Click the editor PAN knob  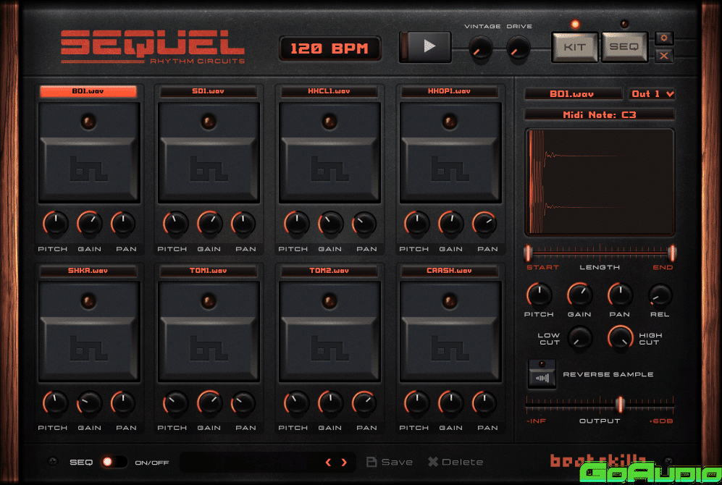(620, 295)
